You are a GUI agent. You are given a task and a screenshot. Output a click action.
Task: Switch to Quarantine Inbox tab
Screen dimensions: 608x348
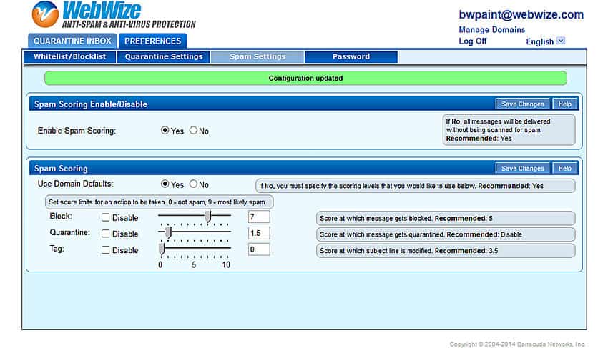[72, 41]
